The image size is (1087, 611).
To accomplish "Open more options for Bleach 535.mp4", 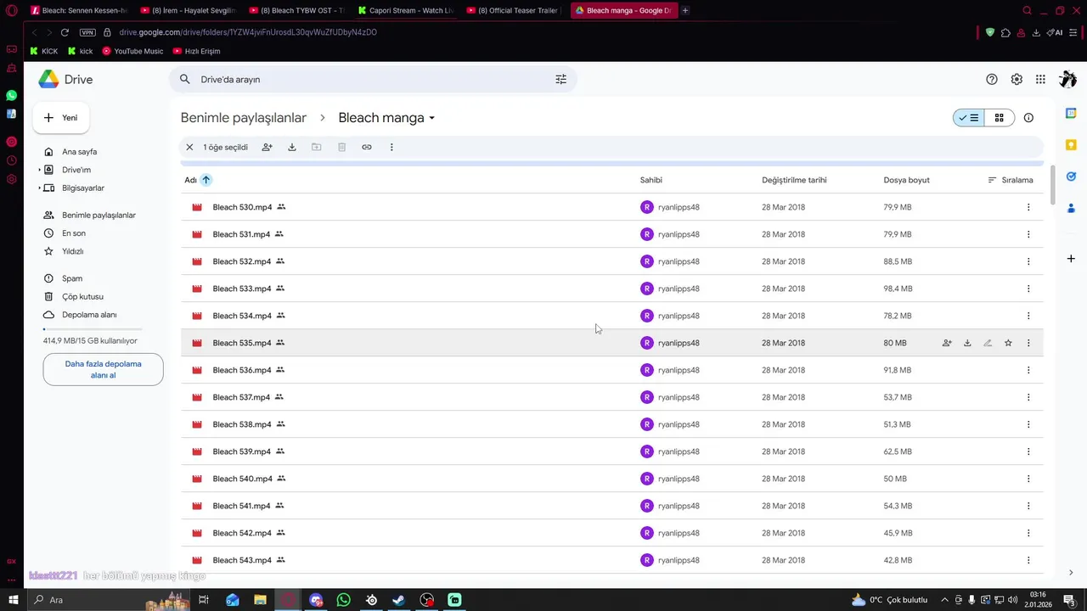I will pos(1028,343).
